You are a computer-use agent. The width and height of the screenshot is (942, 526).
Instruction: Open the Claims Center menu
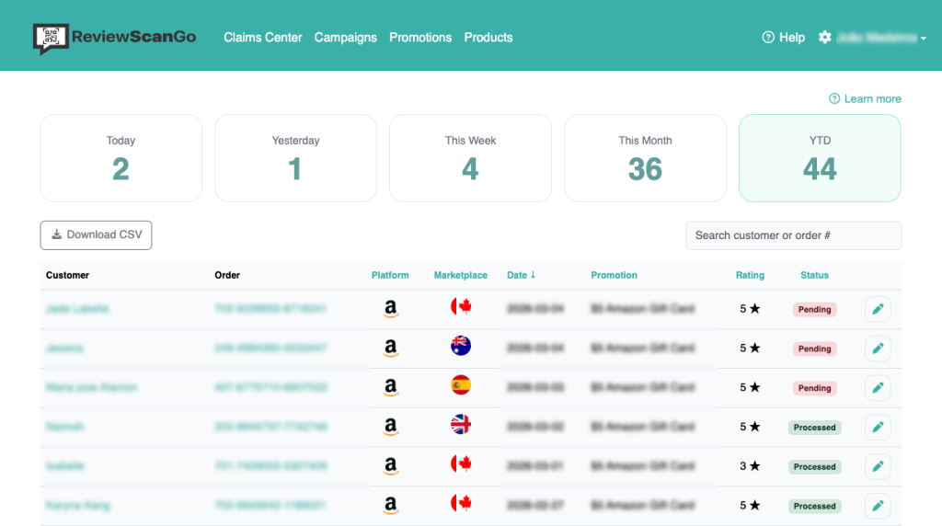click(x=263, y=38)
